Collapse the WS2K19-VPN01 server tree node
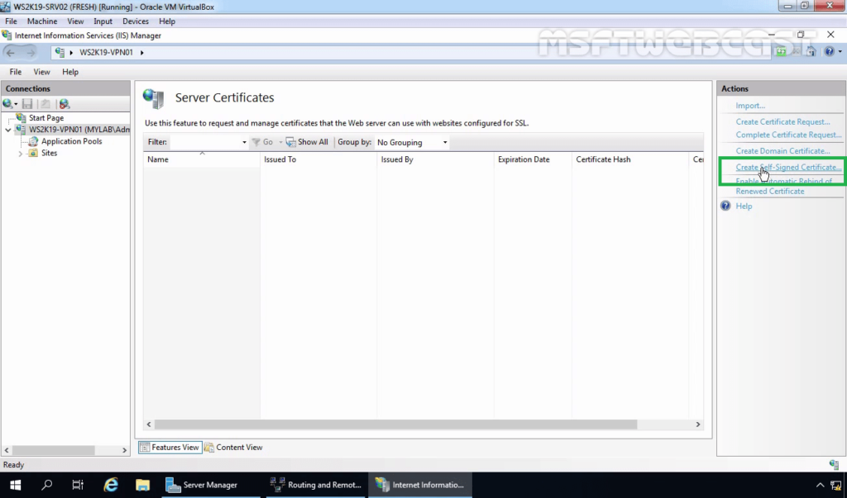 [x=8, y=130]
